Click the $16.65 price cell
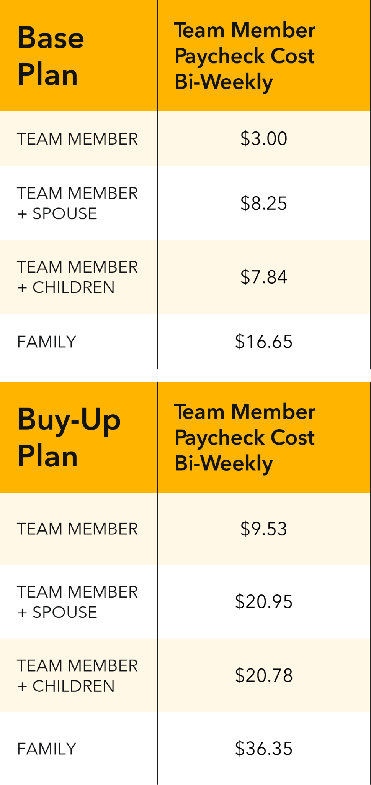This screenshot has width=371, height=785. tap(263, 342)
